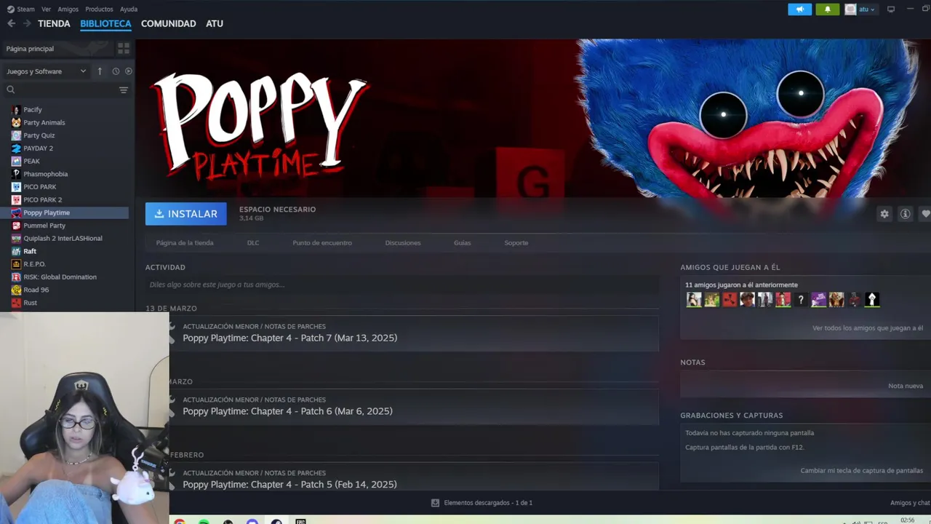Click the back navigation arrow
Screen dimensions: 931x524
(11, 23)
